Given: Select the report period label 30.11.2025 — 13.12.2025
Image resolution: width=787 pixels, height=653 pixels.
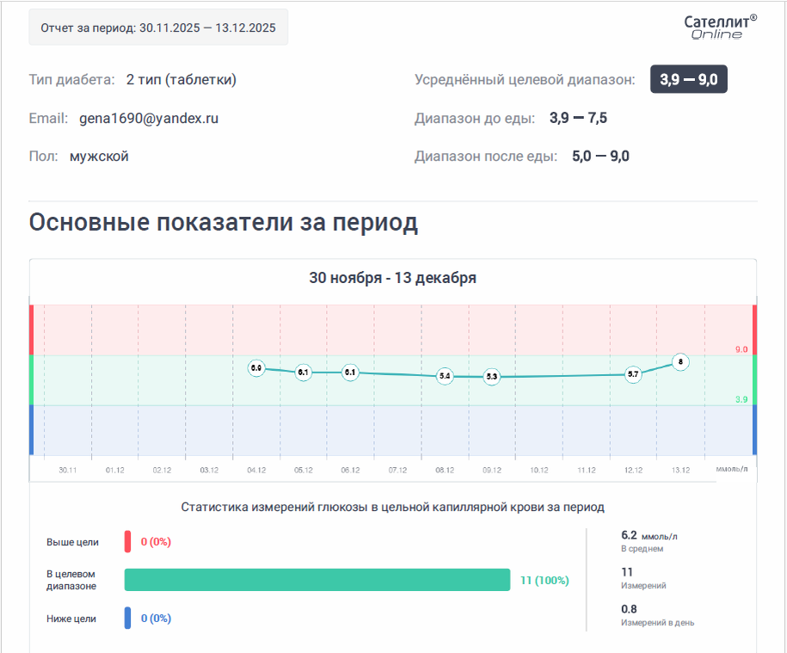Looking at the screenshot, I should tap(159, 27).
